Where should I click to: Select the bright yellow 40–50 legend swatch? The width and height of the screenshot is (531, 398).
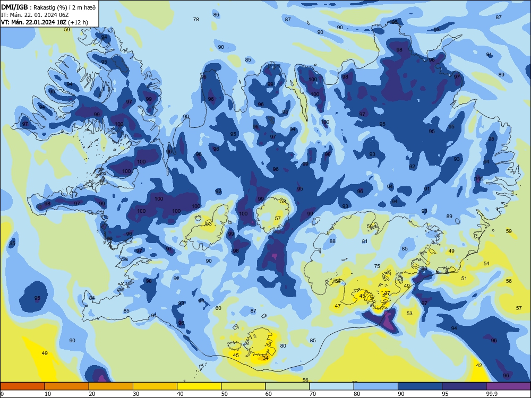coord(199,386)
